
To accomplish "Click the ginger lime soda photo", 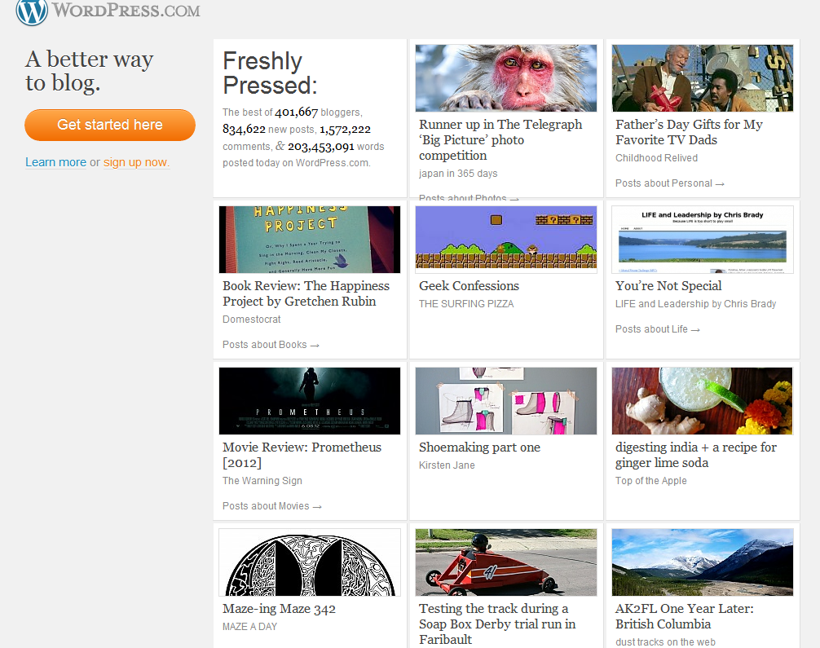I will 702,401.
